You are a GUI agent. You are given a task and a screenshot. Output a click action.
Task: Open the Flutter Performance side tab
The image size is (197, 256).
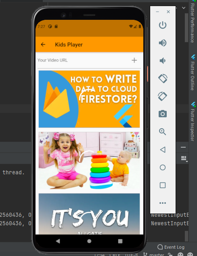(193, 23)
